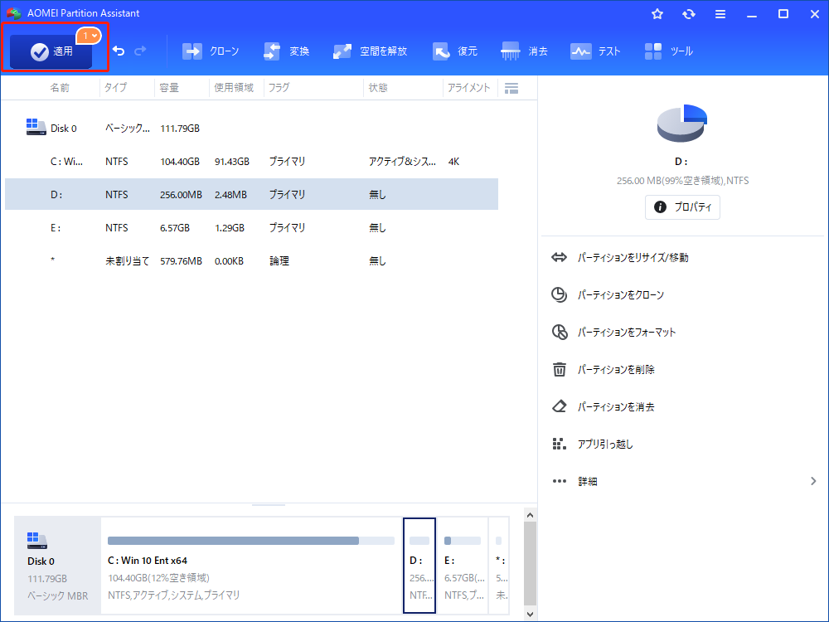Click the E: usage bar in disk map

pyautogui.click(x=463, y=541)
